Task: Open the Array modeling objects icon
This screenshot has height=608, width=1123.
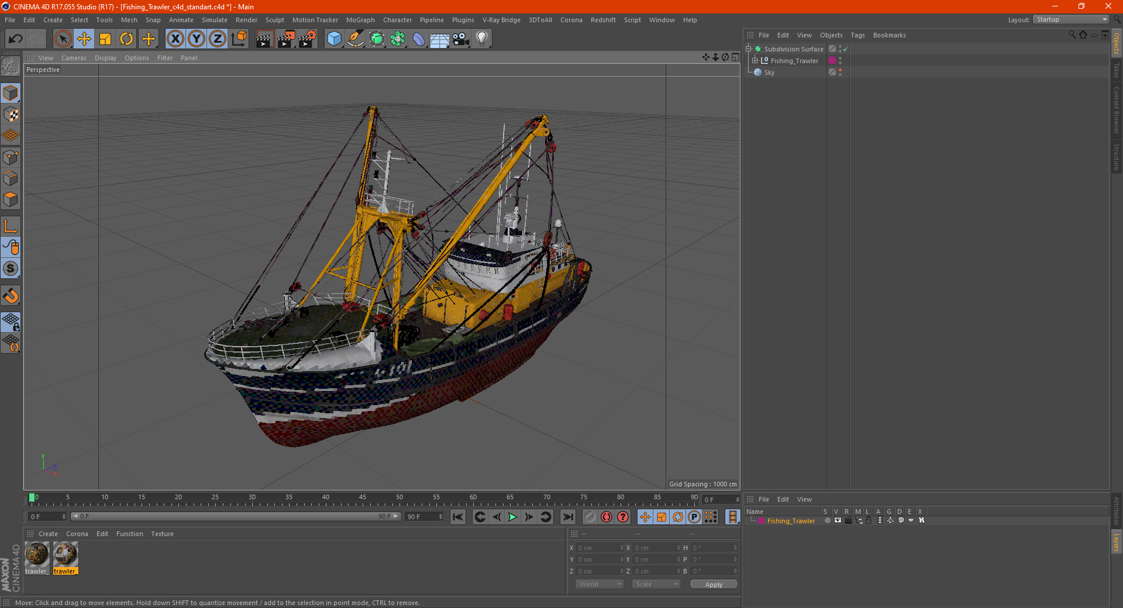Action: 398,39
